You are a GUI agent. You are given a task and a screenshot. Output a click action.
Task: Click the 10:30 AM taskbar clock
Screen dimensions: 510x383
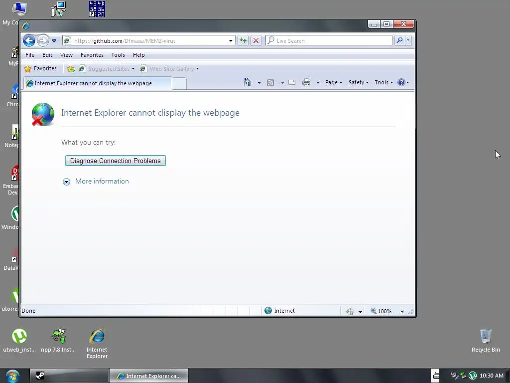tap(492, 376)
